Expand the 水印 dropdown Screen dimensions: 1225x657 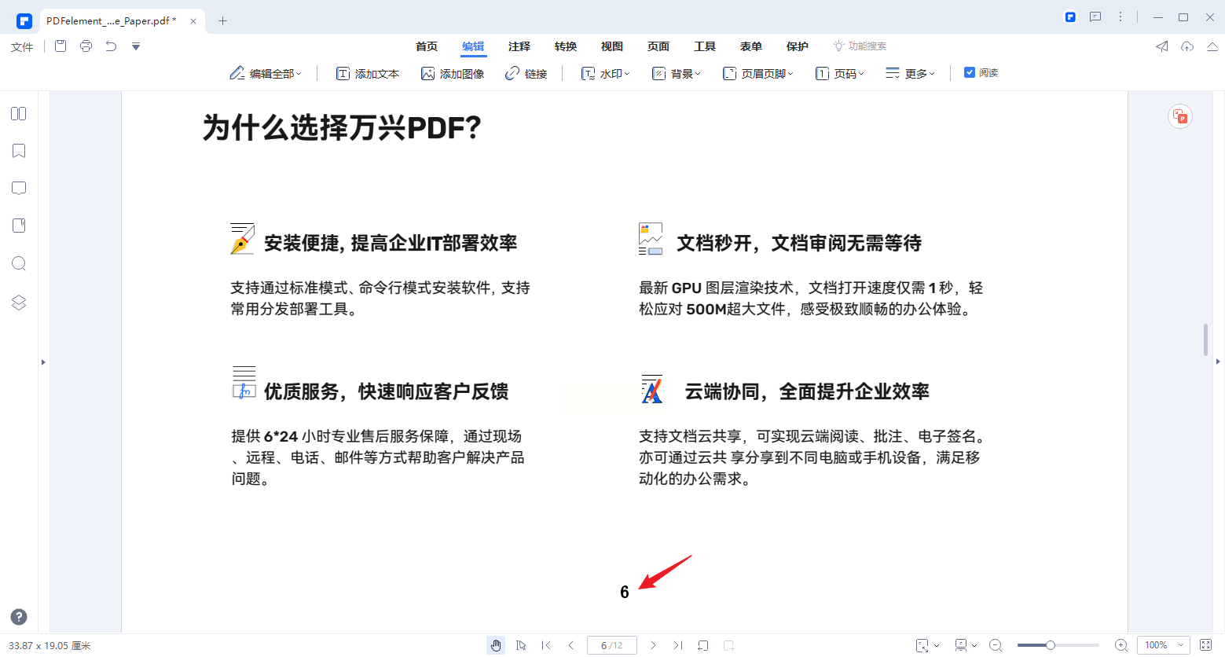coord(606,73)
